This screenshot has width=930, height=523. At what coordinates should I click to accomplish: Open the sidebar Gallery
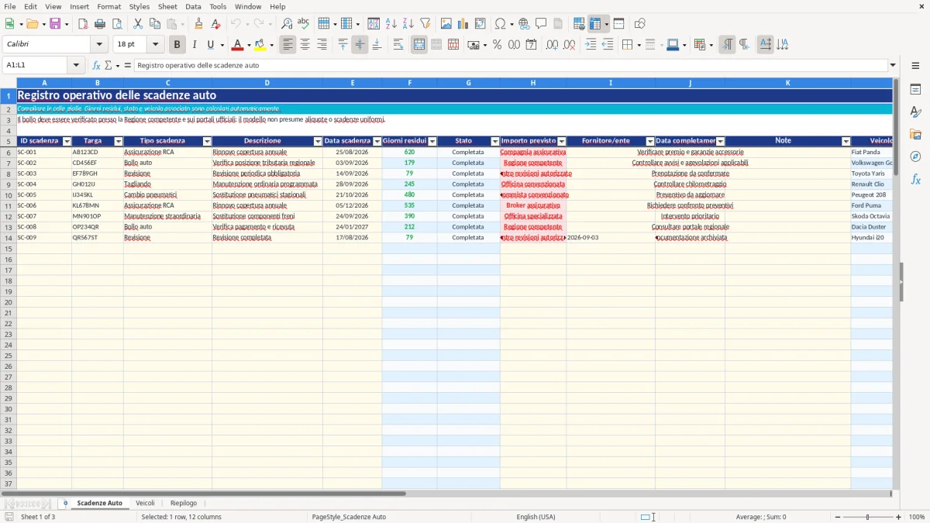click(x=916, y=135)
